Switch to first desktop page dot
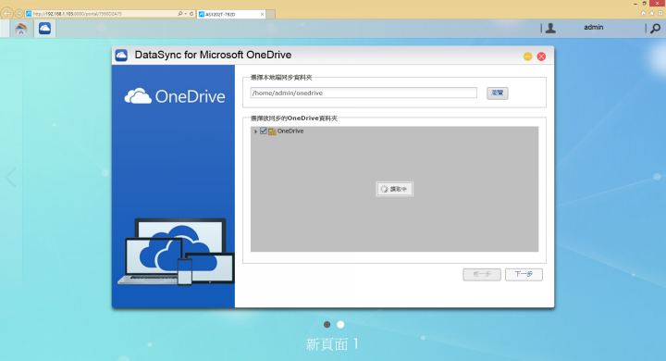 tap(327, 324)
